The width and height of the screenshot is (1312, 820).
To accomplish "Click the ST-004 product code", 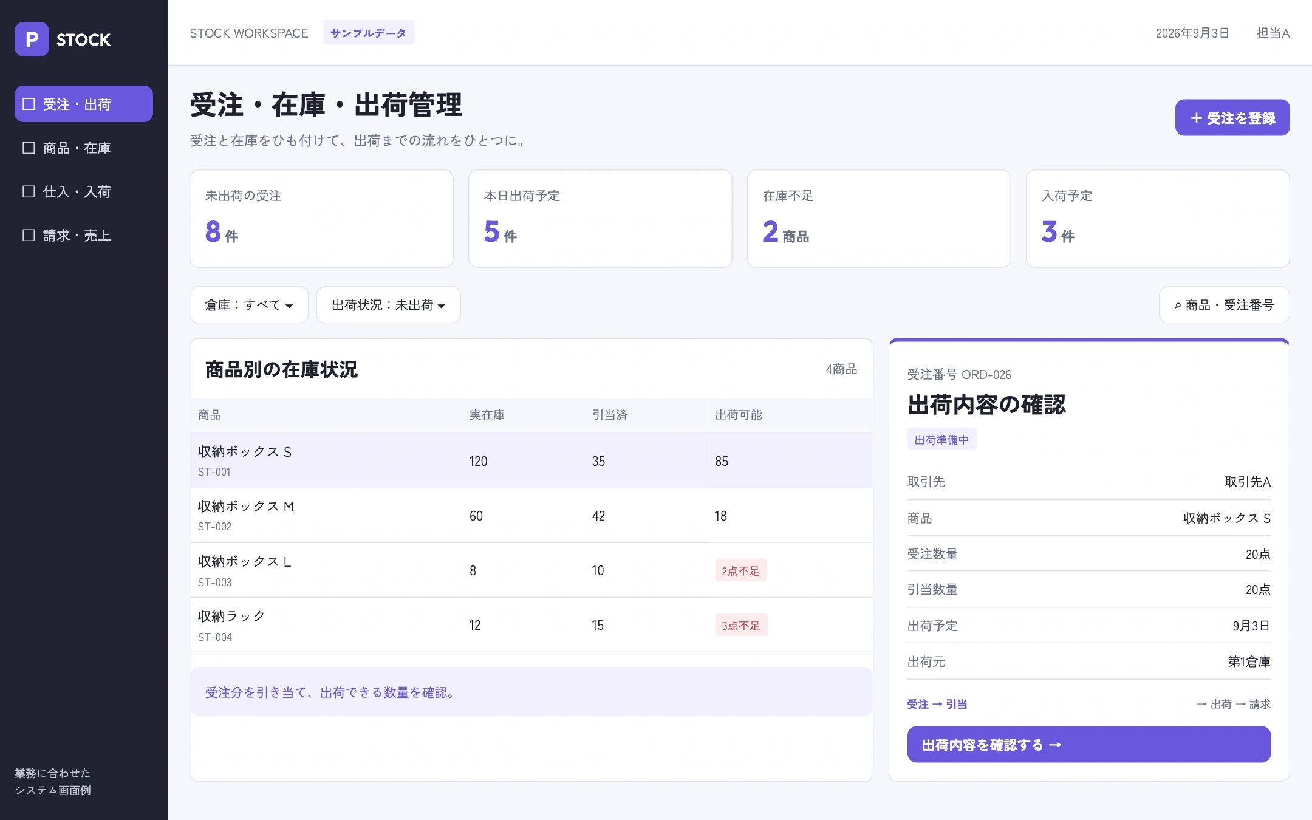I will (x=214, y=637).
